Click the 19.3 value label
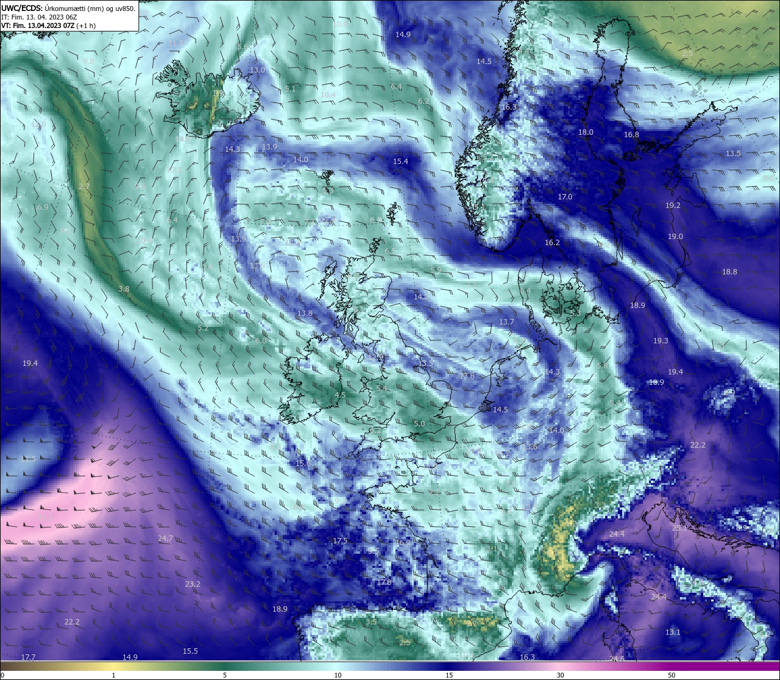The width and height of the screenshot is (780, 680). [661, 341]
